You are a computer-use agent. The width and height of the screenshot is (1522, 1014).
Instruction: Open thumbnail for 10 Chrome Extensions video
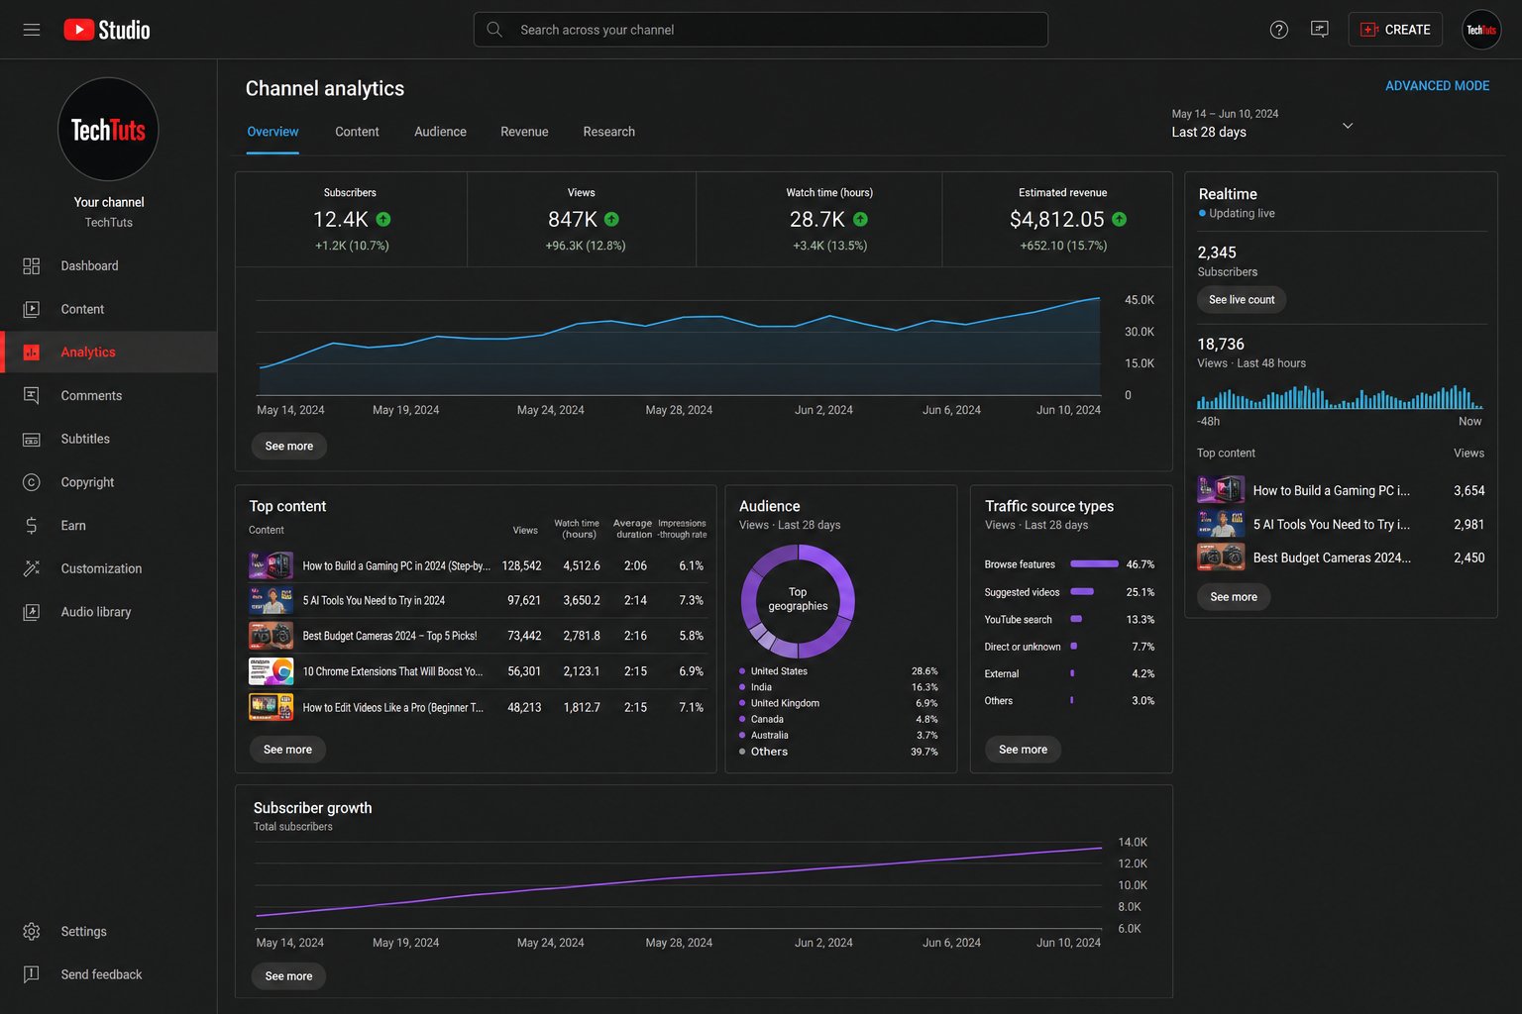(271, 671)
